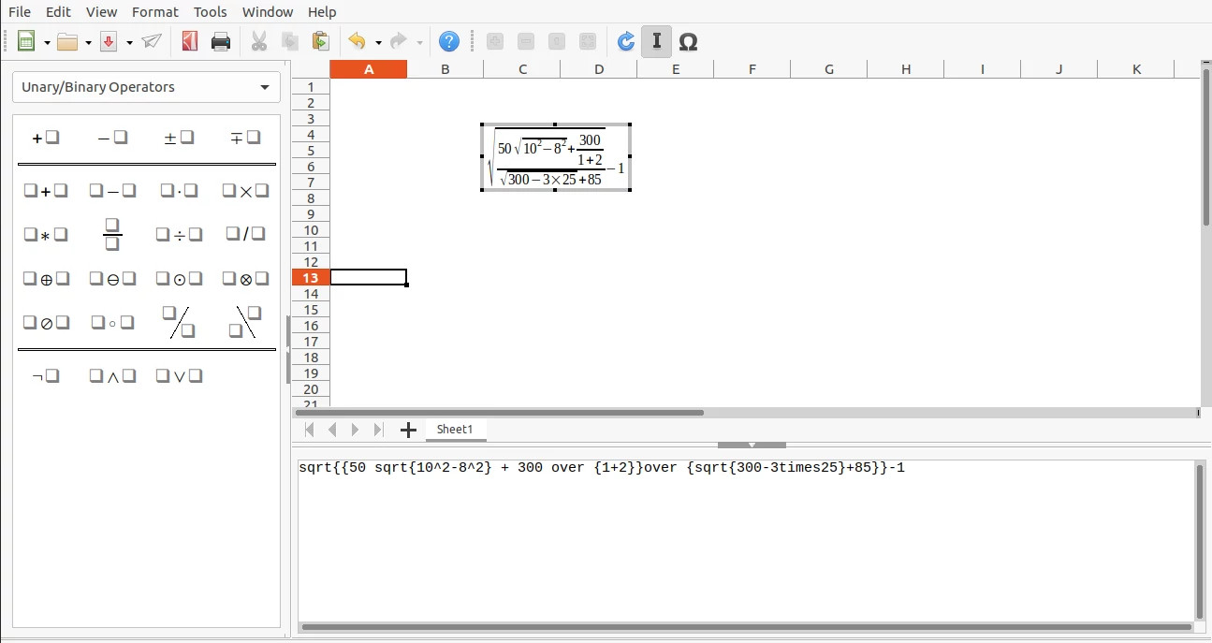Image resolution: width=1212 pixels, height=643 pixels.
Task: Click the Update formula refresh icon
Action: [x=626, y=41]
